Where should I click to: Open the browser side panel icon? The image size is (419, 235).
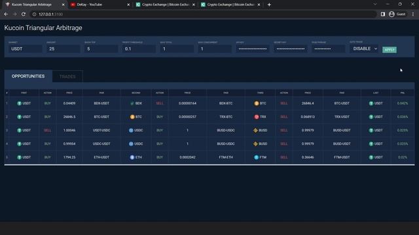[x=382, y=14]
